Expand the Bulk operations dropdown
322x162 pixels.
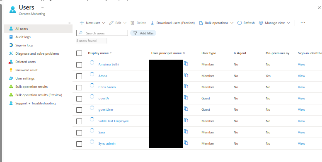pyautogui.click(x=232, y=23)
